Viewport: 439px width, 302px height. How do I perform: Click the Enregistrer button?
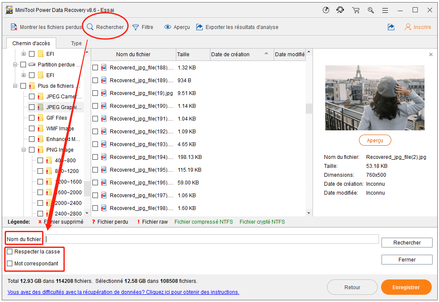pos(406,287)
